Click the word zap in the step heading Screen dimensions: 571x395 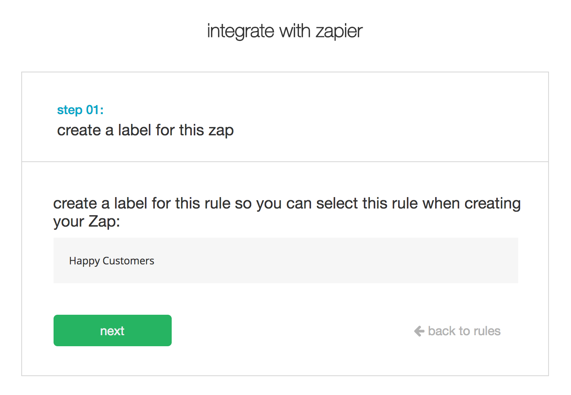pos(221,131)
